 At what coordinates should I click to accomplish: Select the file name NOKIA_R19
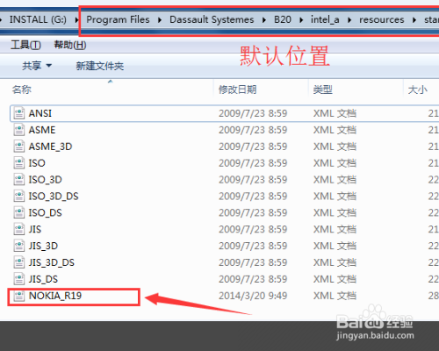pyautogui.click(x=55, y=296)
